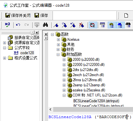Viewport: 133px width, 121px height.
Task: Toggle the field tree display
Action: pyautogui.click(x=102, y=25)
